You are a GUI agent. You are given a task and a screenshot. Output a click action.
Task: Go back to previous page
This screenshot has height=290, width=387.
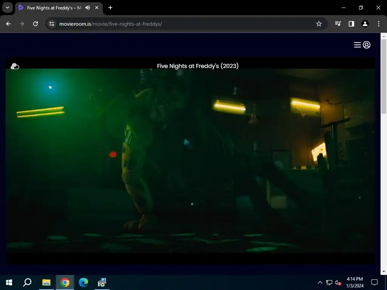coord(8,24)
